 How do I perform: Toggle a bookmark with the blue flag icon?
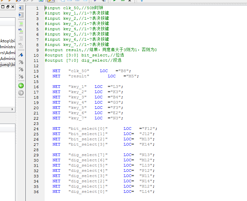click(x=21, y=55)
